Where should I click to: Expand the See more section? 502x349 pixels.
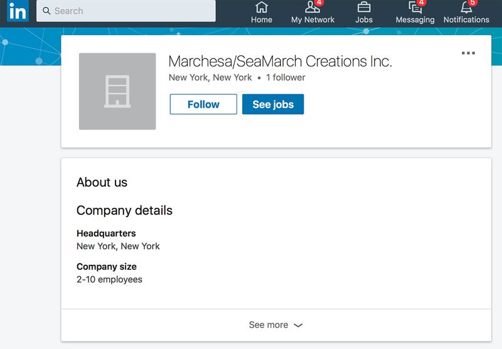coord(269,325)
